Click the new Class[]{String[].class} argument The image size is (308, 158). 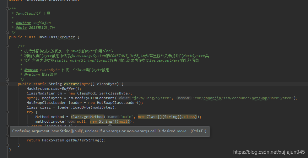[x=168, y=117]
